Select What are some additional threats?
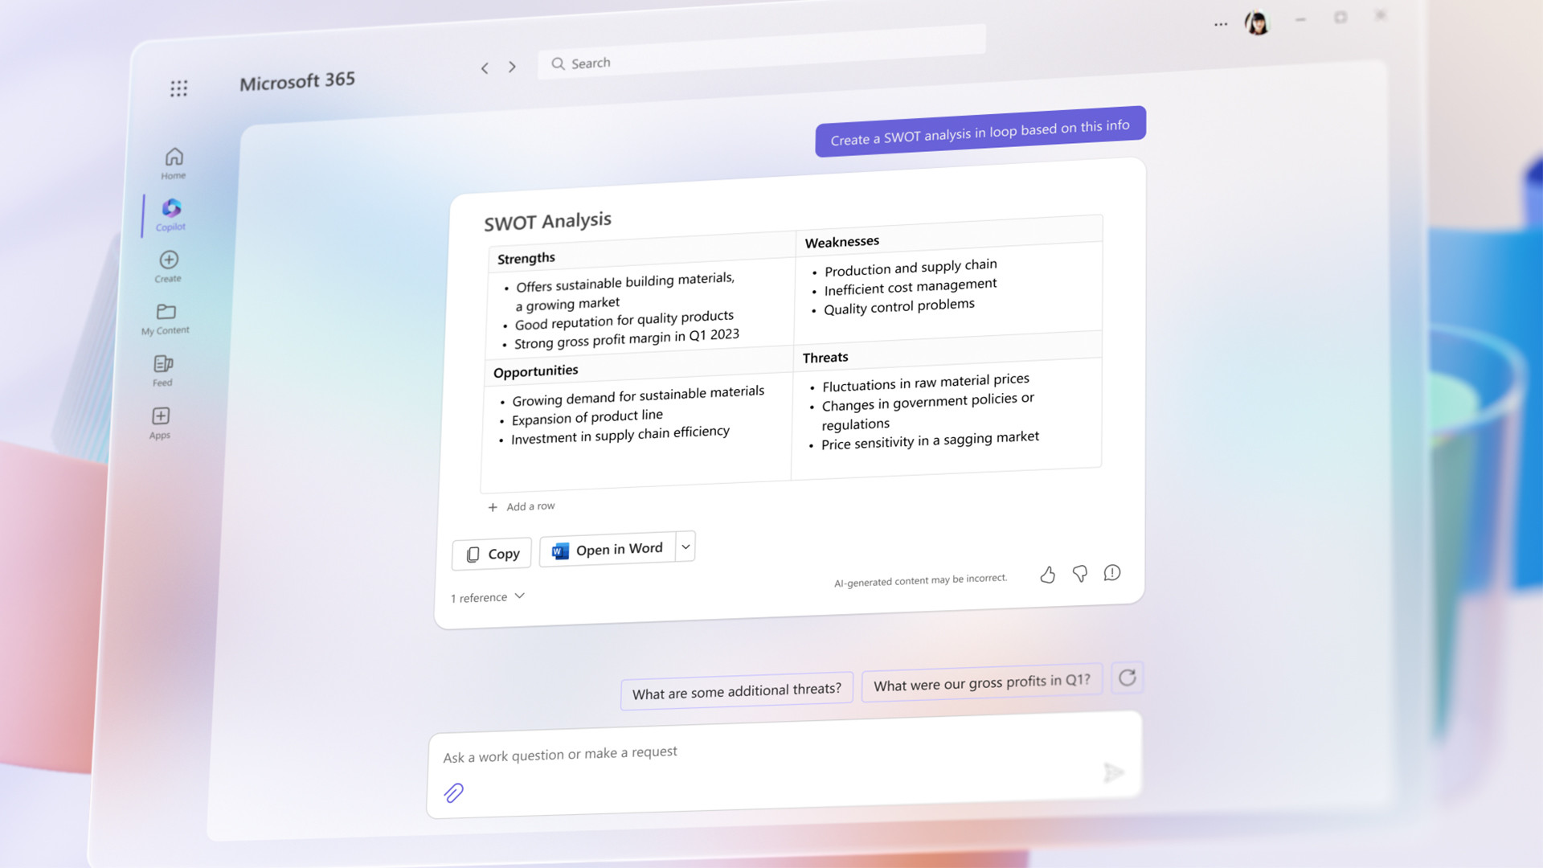This screenshot has height=868, width=1543. coord(735,690)
